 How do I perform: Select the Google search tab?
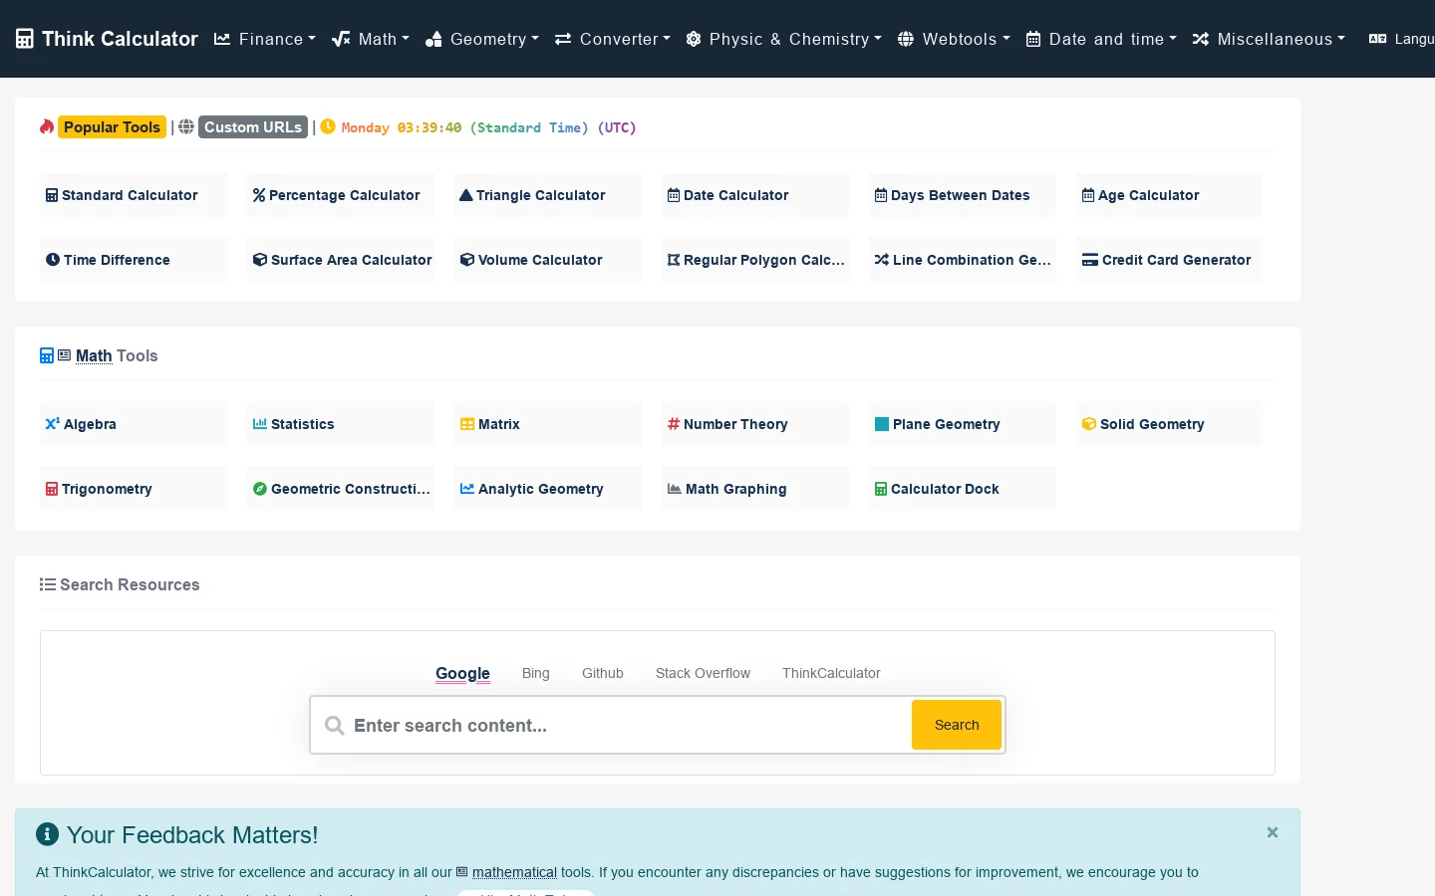pos(462,673)
